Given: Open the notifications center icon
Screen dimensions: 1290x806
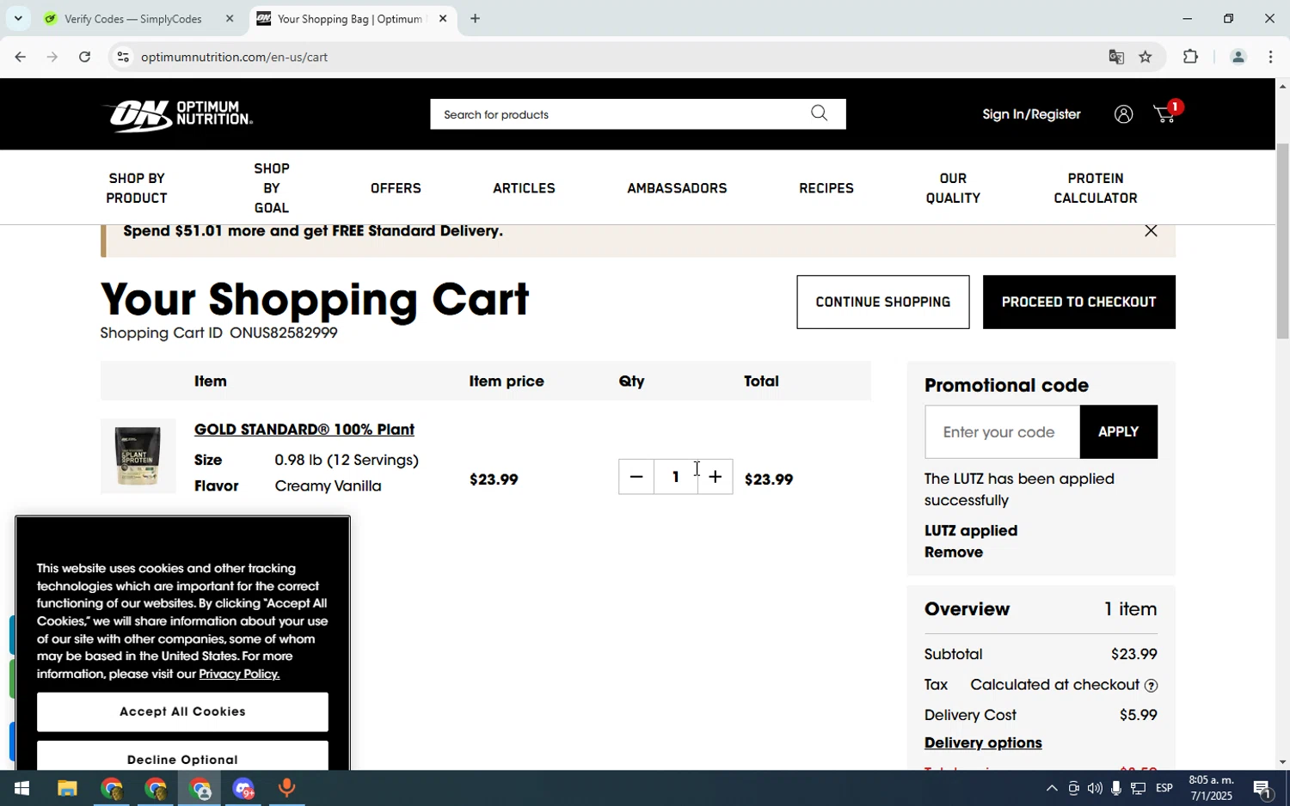Looking at the screenshot, I should pyautogui.click(x=1262, y=788).
